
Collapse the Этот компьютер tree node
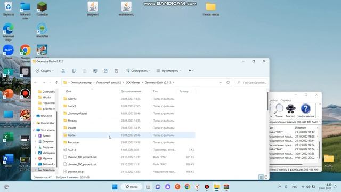click(34, 130)
